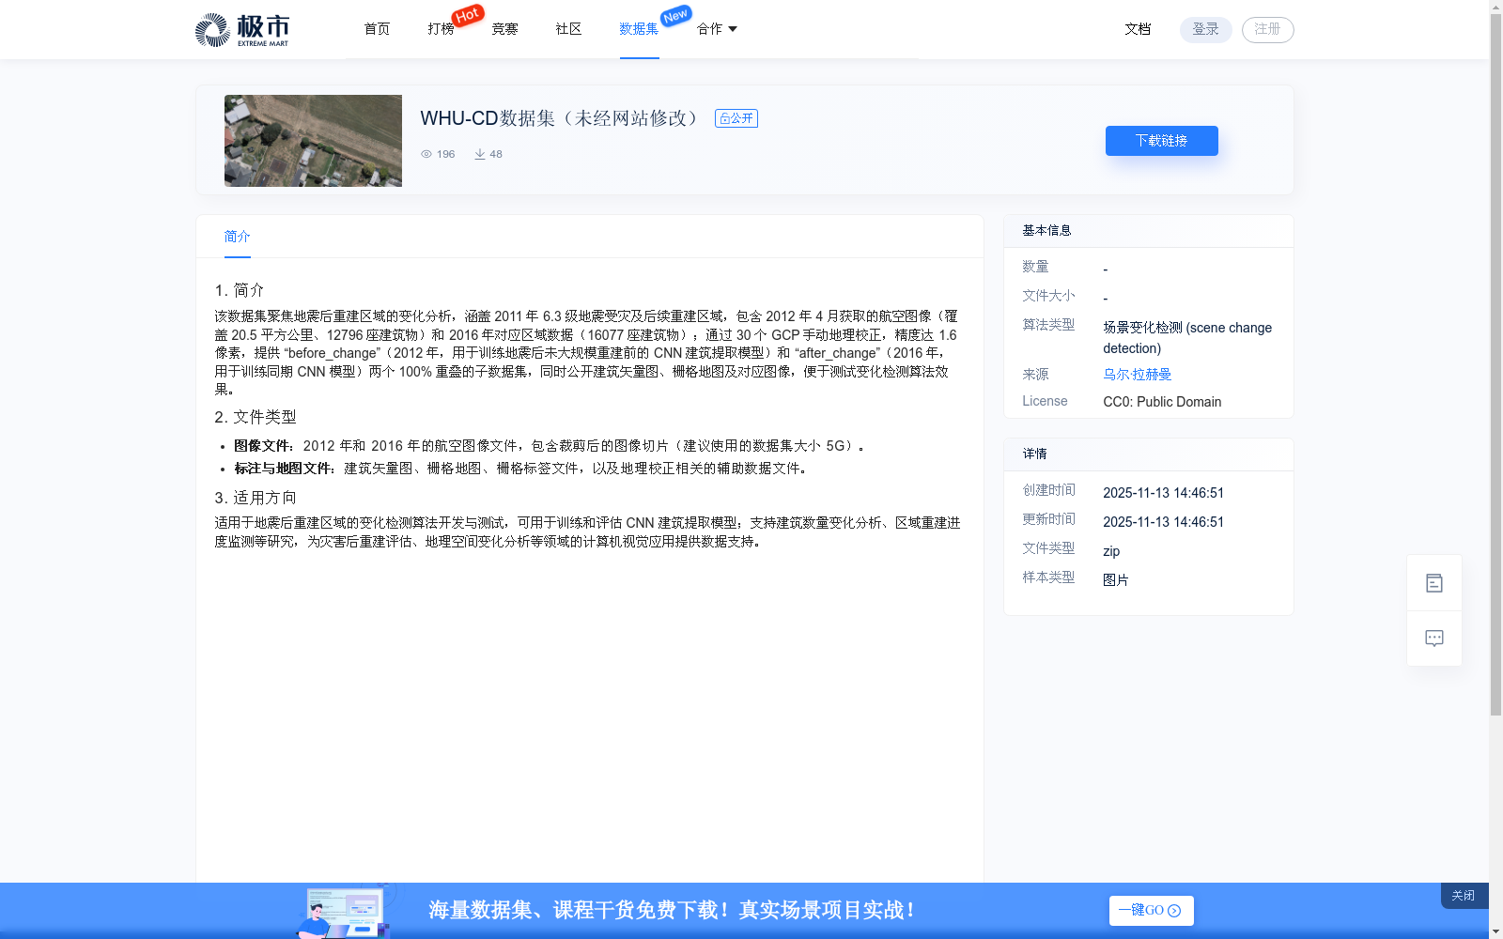Click the scrollbar down arrow
The image size is (1503, 939).
[1495, 931]
